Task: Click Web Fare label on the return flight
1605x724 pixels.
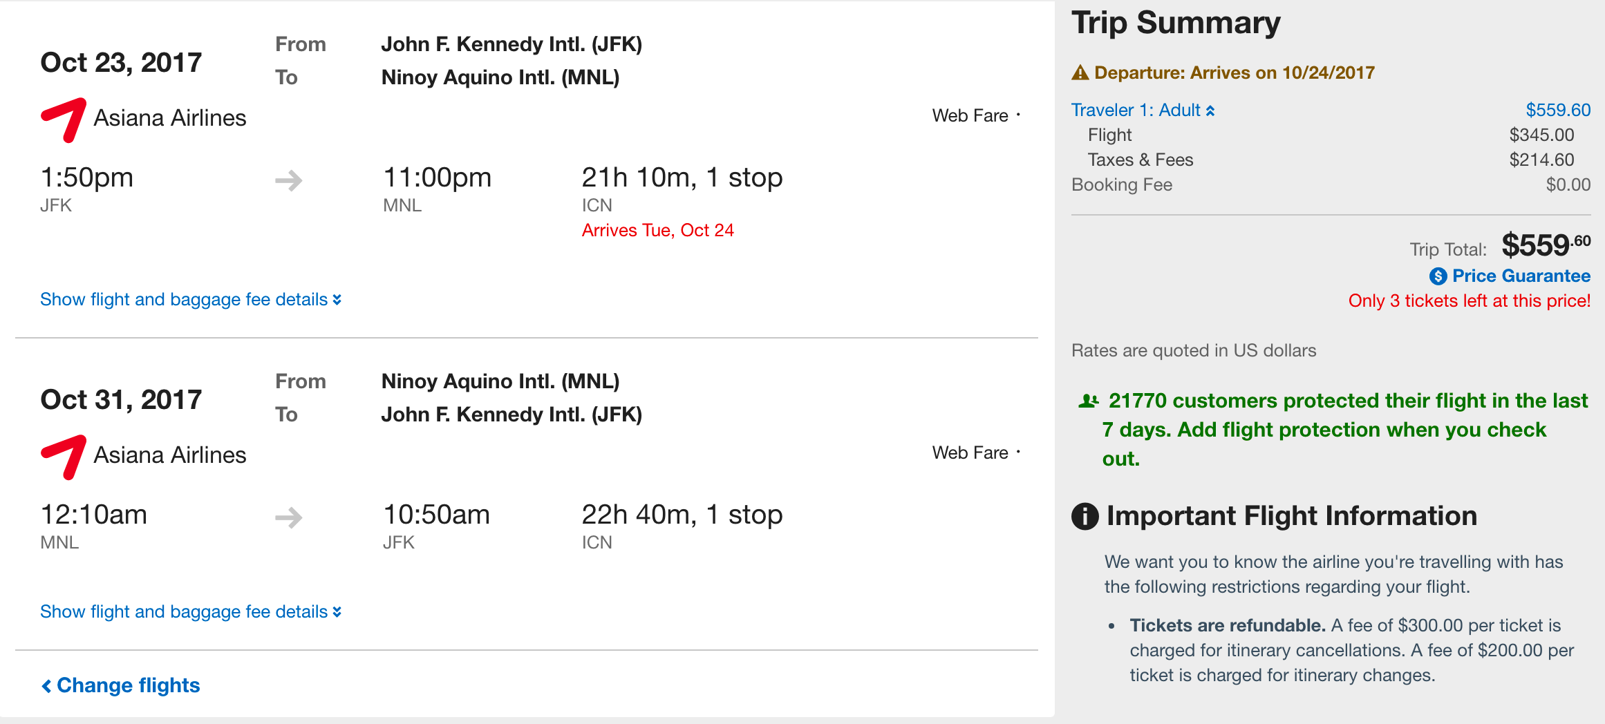Action: 970,453
